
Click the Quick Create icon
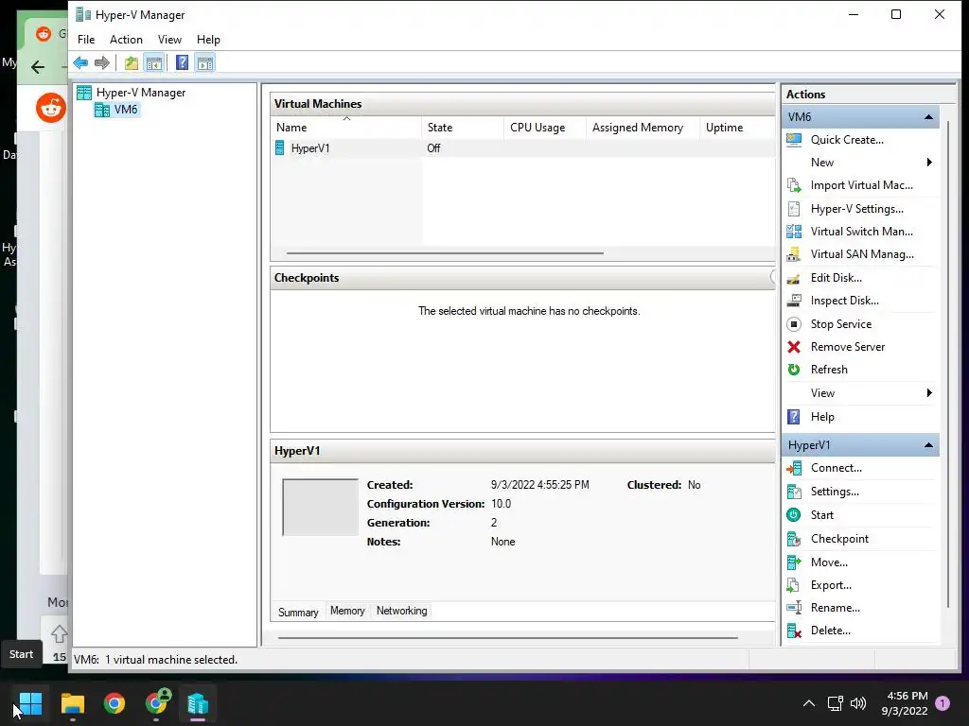pos(794,140)
